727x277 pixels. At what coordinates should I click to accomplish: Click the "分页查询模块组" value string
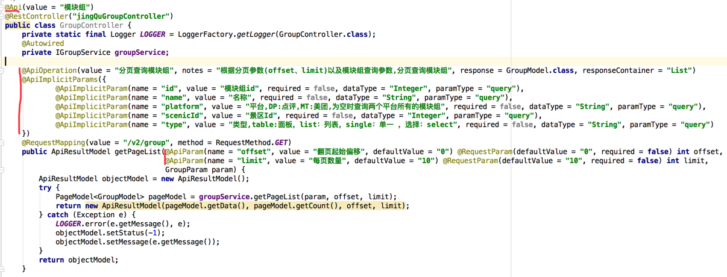click(x=144, y=70)
